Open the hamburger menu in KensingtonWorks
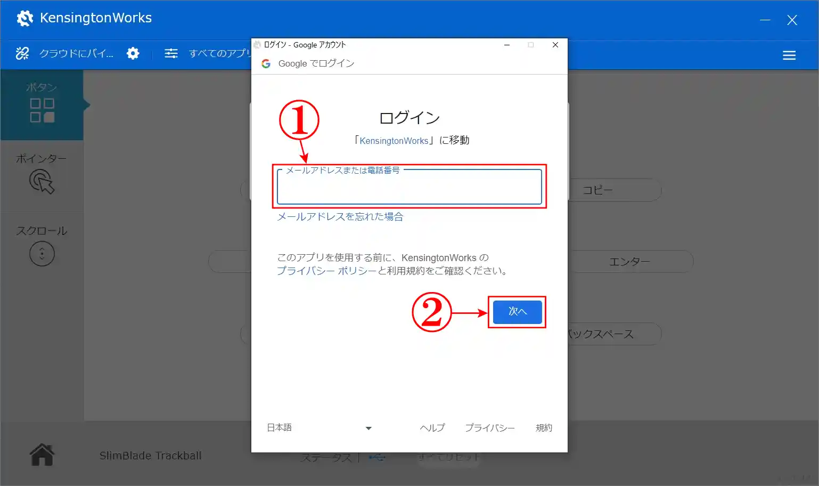 click(789, 55)
